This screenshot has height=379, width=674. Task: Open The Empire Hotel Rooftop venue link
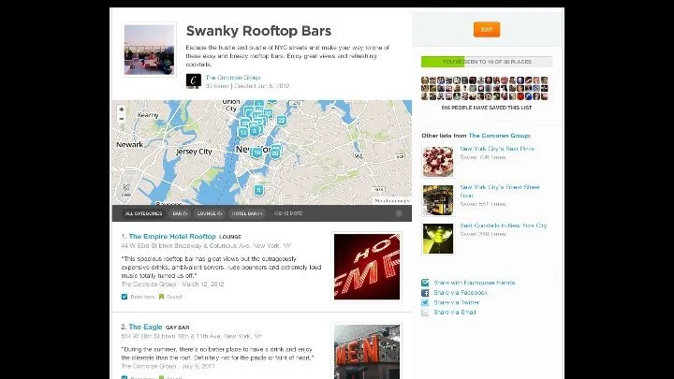point(172,237)
